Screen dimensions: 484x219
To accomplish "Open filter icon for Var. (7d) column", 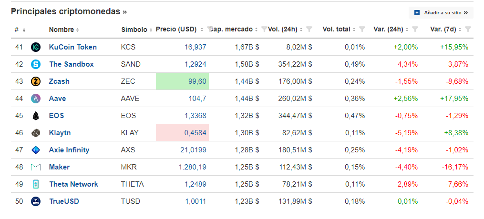I will (x=468, y=29).
